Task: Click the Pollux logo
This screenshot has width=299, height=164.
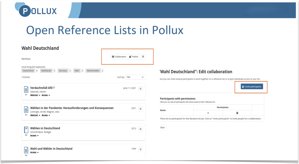Action: [x=36, y=10]
